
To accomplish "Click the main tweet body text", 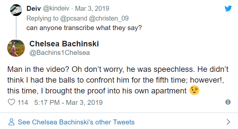I will coord(118,80).
